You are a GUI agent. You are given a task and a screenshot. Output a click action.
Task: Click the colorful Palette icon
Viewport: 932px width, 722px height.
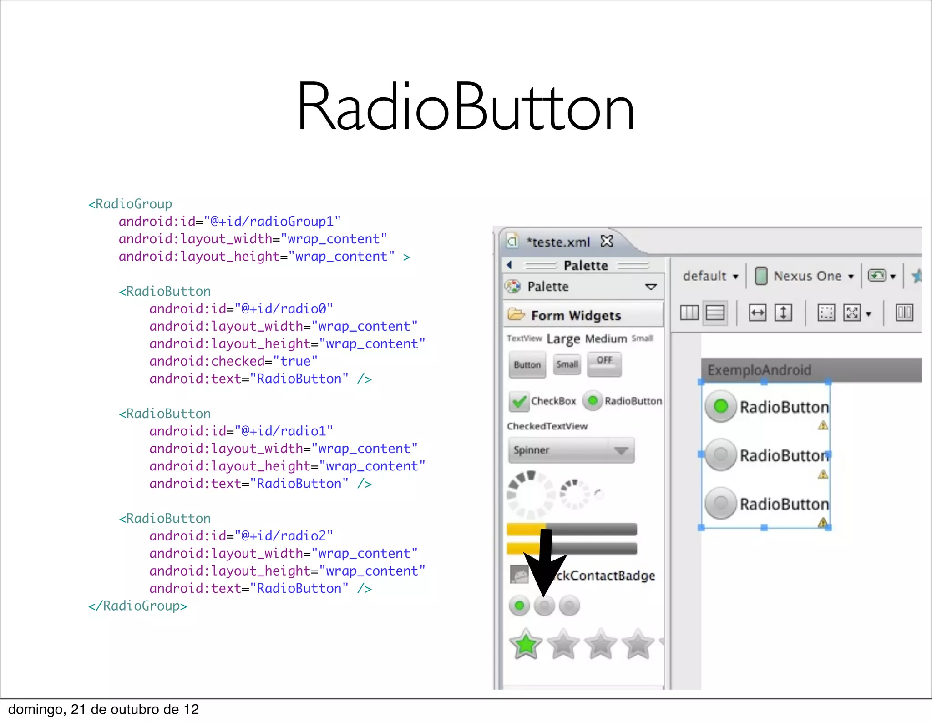coord(513,287)
